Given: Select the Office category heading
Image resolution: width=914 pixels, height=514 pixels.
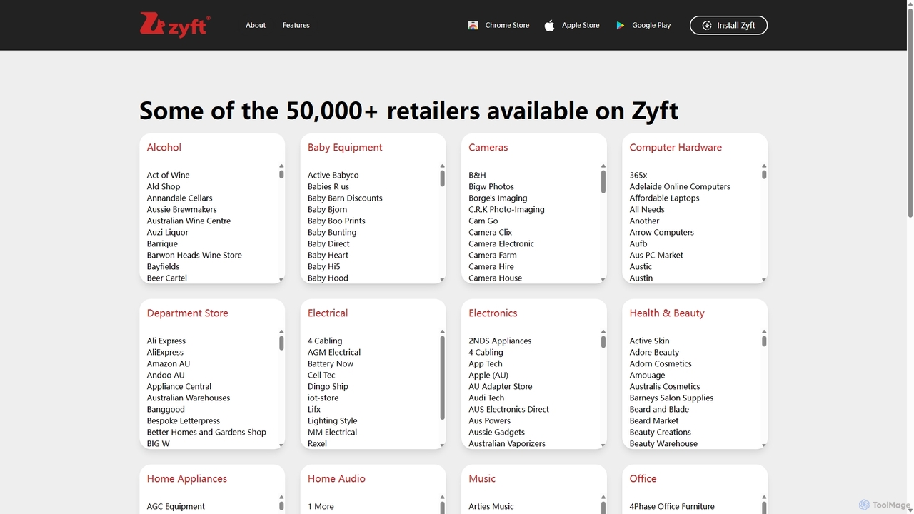Looking at the screenshot, I should 643,478.
